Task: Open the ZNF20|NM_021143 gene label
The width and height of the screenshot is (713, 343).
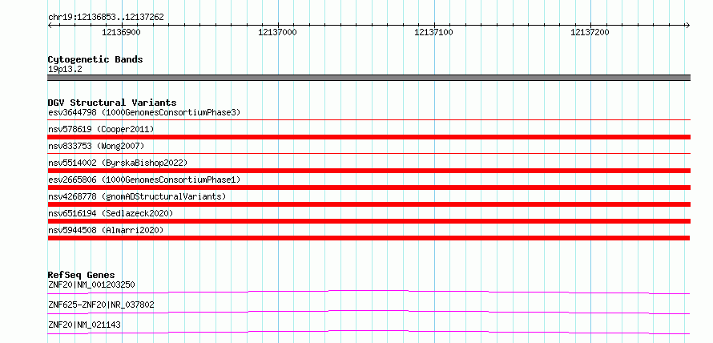Action: click(x=84, y=325)
